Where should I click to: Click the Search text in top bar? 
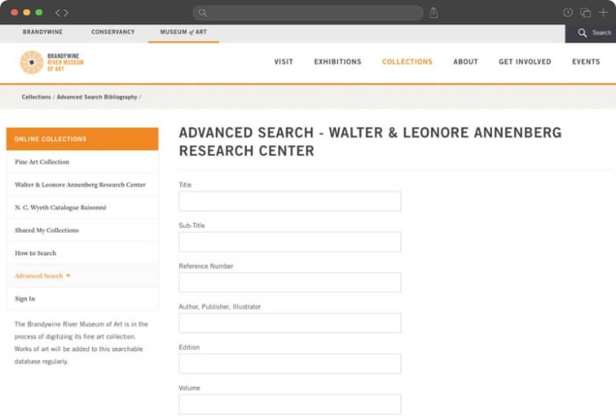pyautogui.click(x=602, y=33)
